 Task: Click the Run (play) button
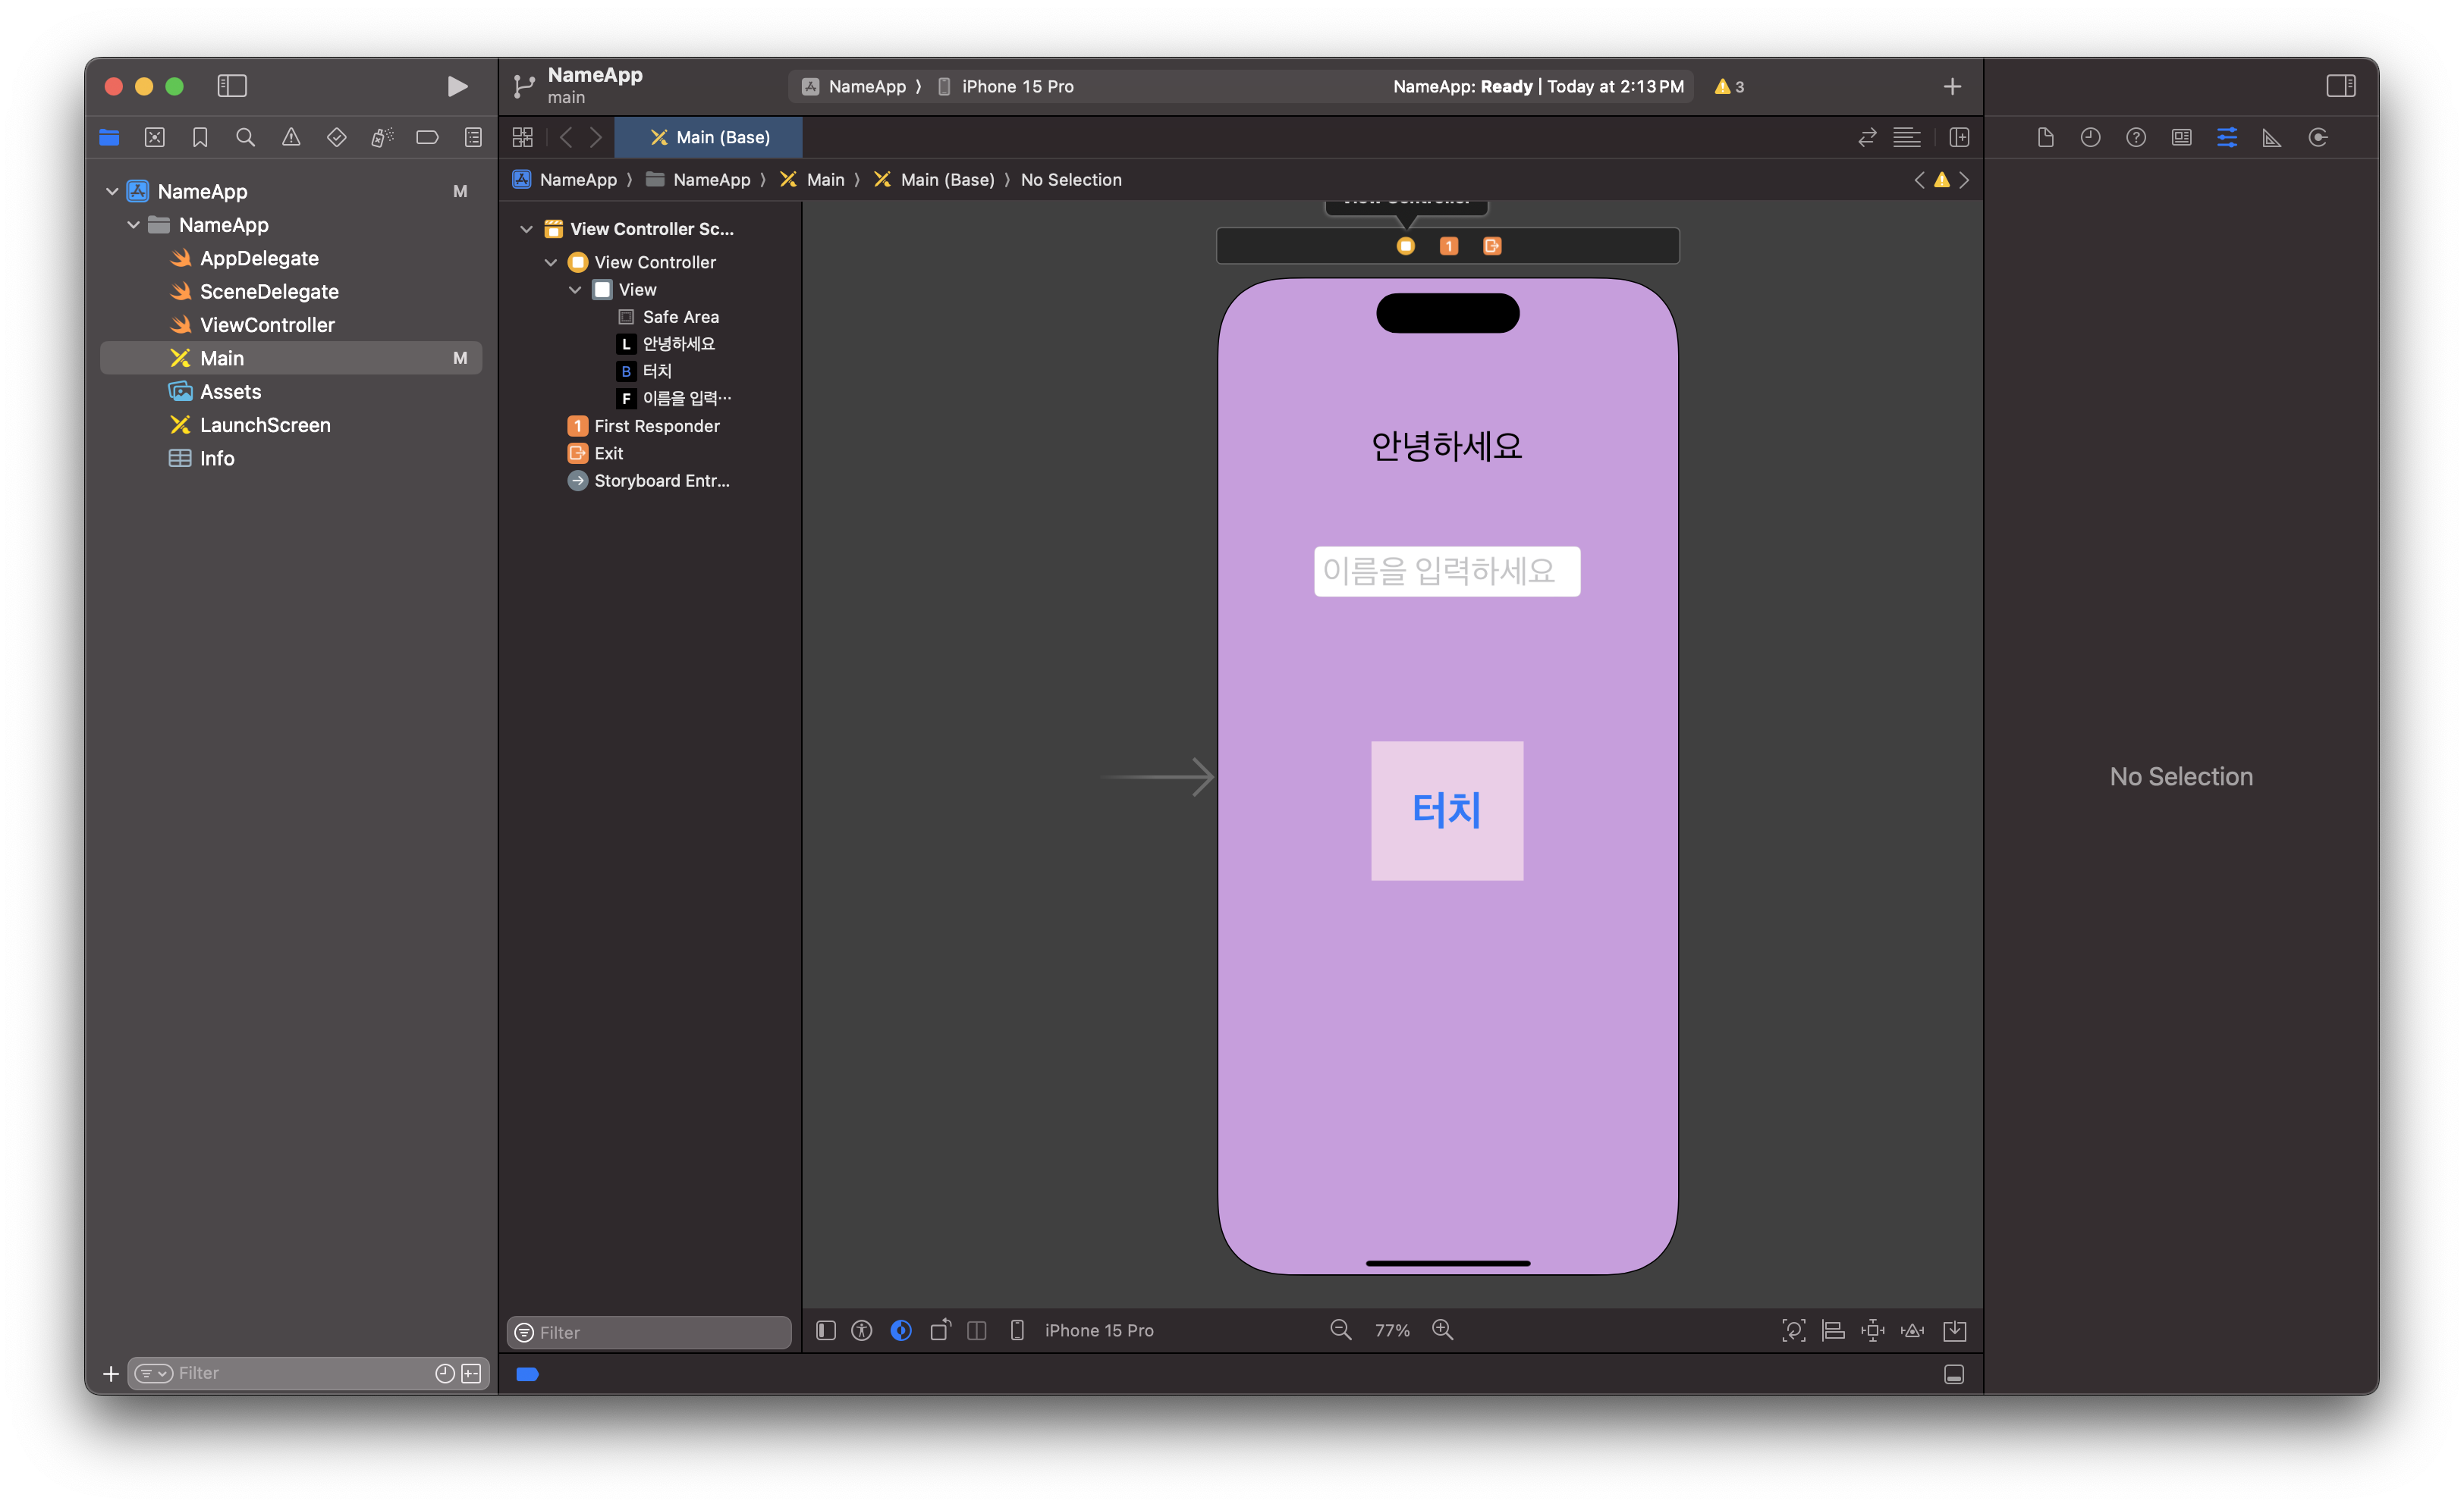pyautogui.click(x=457, y=87)
